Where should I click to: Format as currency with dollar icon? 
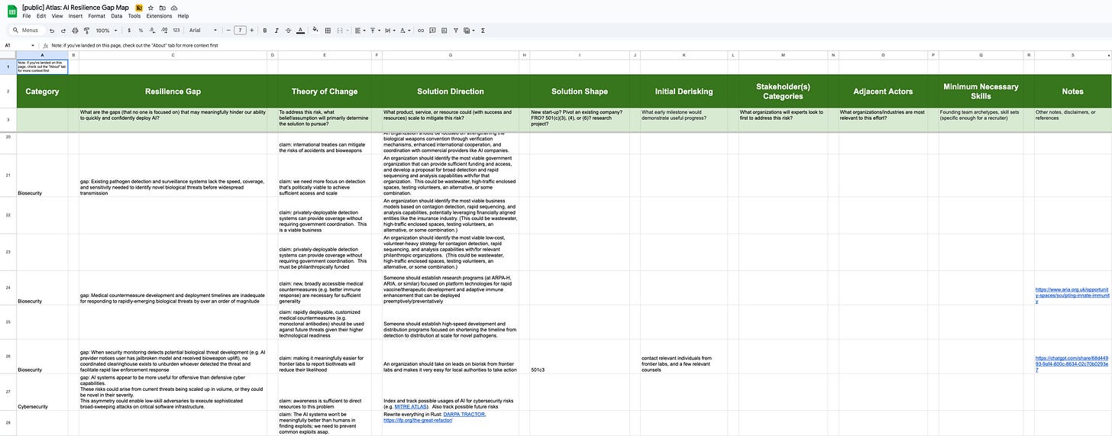point(129,31)
